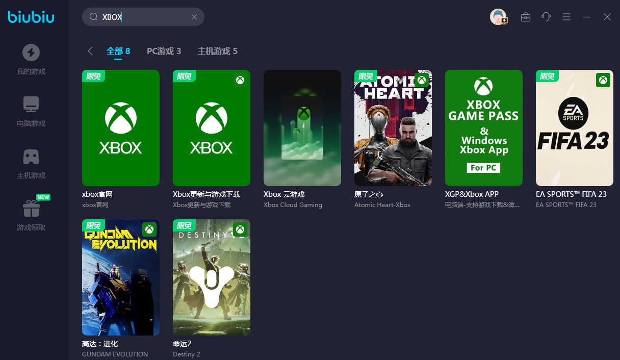The height and width of the screenshot is (360, 620).
Task: Click the search magnifier icon
Action: tap(93, 17)
